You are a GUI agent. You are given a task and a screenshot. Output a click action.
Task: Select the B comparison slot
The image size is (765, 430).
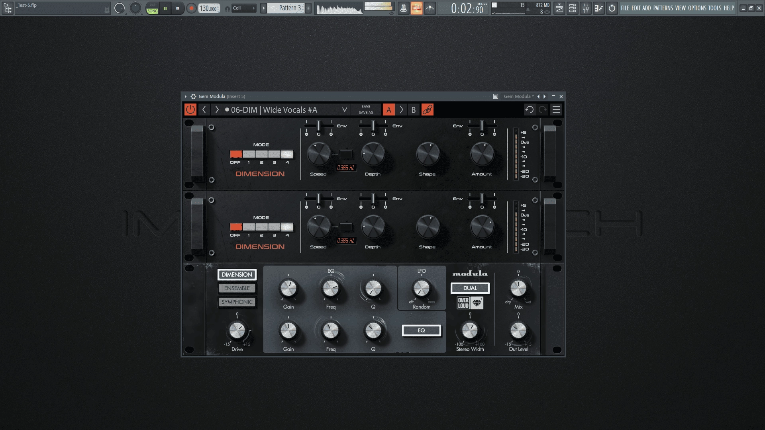tap(414, 110)
